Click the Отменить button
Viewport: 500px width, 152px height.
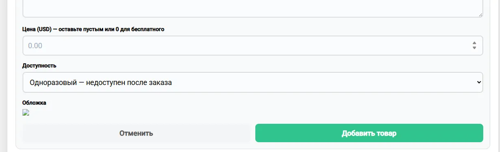136,133
